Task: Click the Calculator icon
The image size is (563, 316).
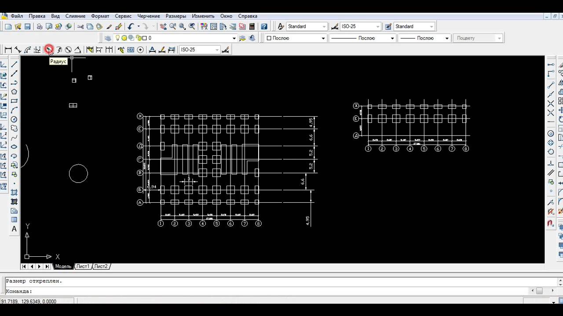Action: pyautogui.click(x=252, y=26)
